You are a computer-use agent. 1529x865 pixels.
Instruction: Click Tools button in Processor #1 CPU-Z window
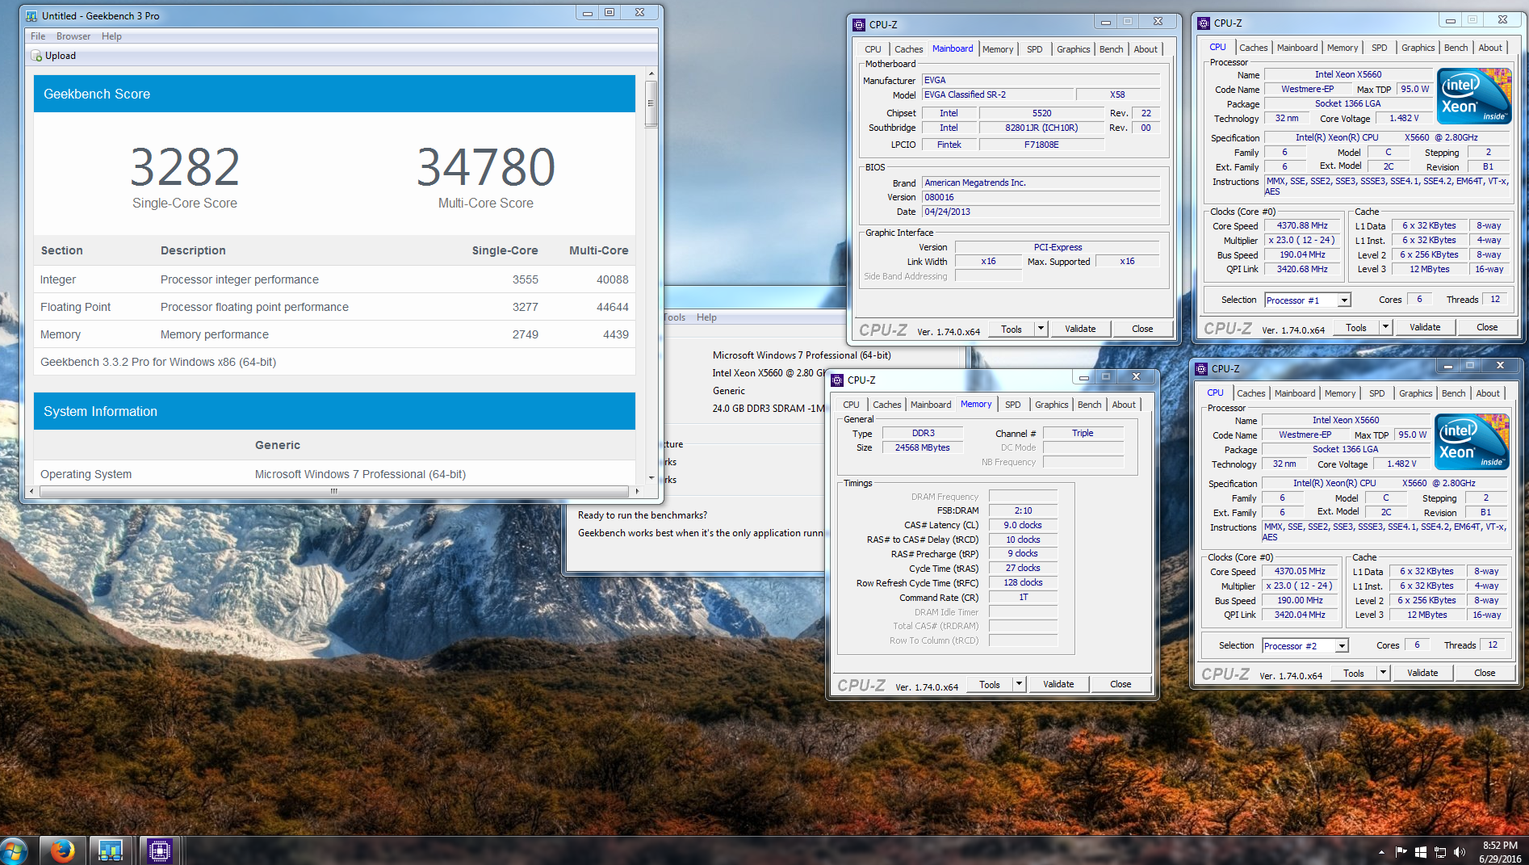click(x=1356, y=327)
